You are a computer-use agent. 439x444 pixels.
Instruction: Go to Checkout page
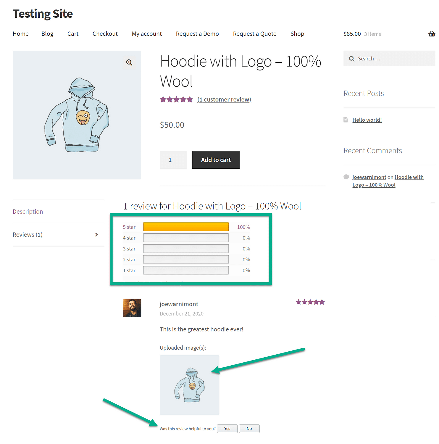(105, 34)
